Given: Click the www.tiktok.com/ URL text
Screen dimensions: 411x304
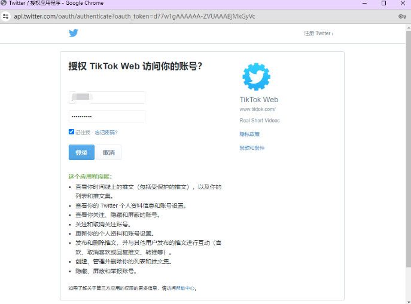Looking at the screenshot, I should [257, 109].
